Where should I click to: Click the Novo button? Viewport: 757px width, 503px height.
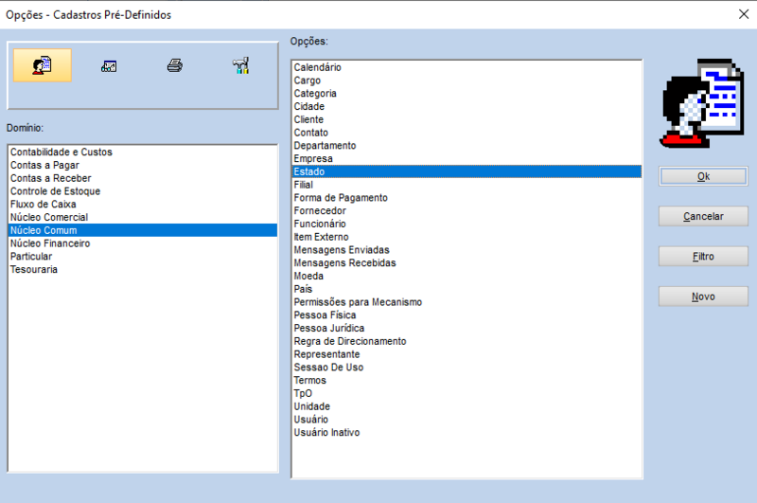703,296
